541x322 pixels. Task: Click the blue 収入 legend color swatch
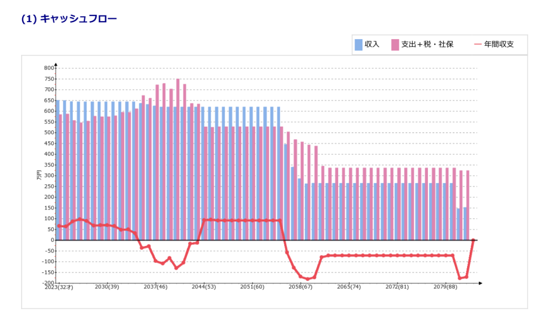359,44
